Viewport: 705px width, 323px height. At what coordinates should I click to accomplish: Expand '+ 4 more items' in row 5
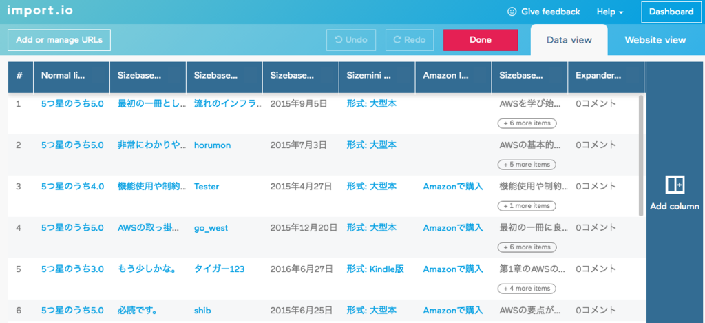(527, 289)
